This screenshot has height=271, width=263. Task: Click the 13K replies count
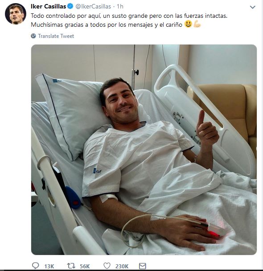click(49, 266)
